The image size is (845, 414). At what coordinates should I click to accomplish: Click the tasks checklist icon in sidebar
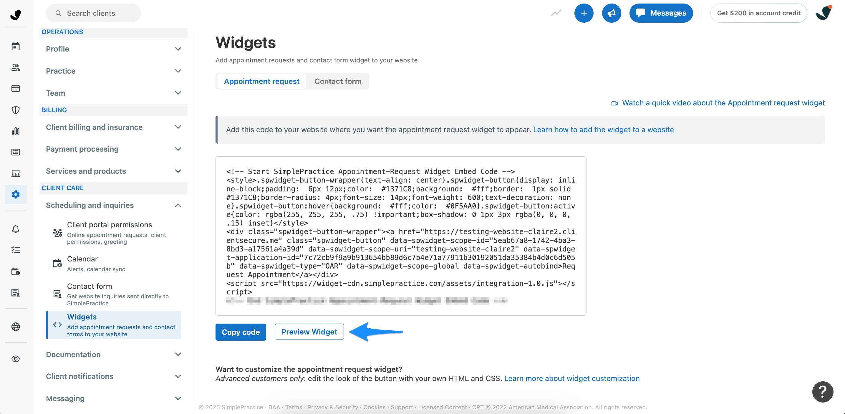(15, 250)
